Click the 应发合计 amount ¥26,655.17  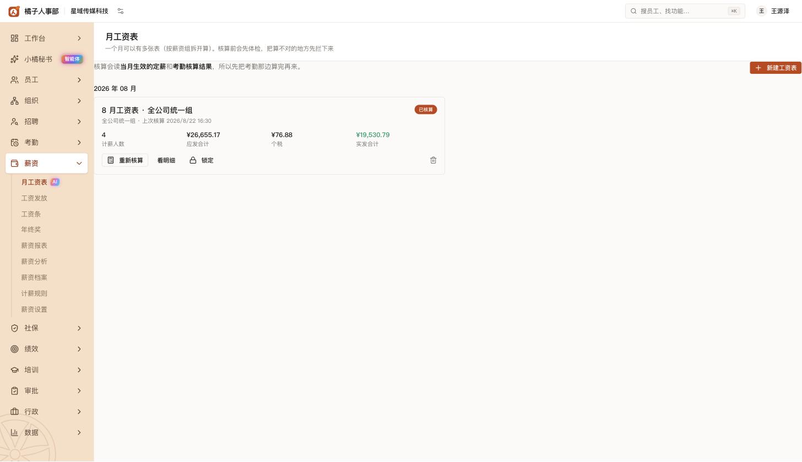coord(203,135)
